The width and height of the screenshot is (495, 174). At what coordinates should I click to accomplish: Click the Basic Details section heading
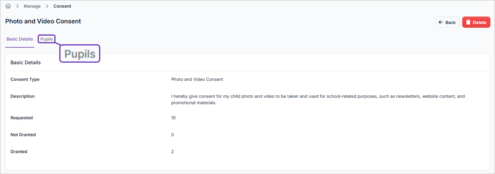pyautogui.click(x=26, y=62)
